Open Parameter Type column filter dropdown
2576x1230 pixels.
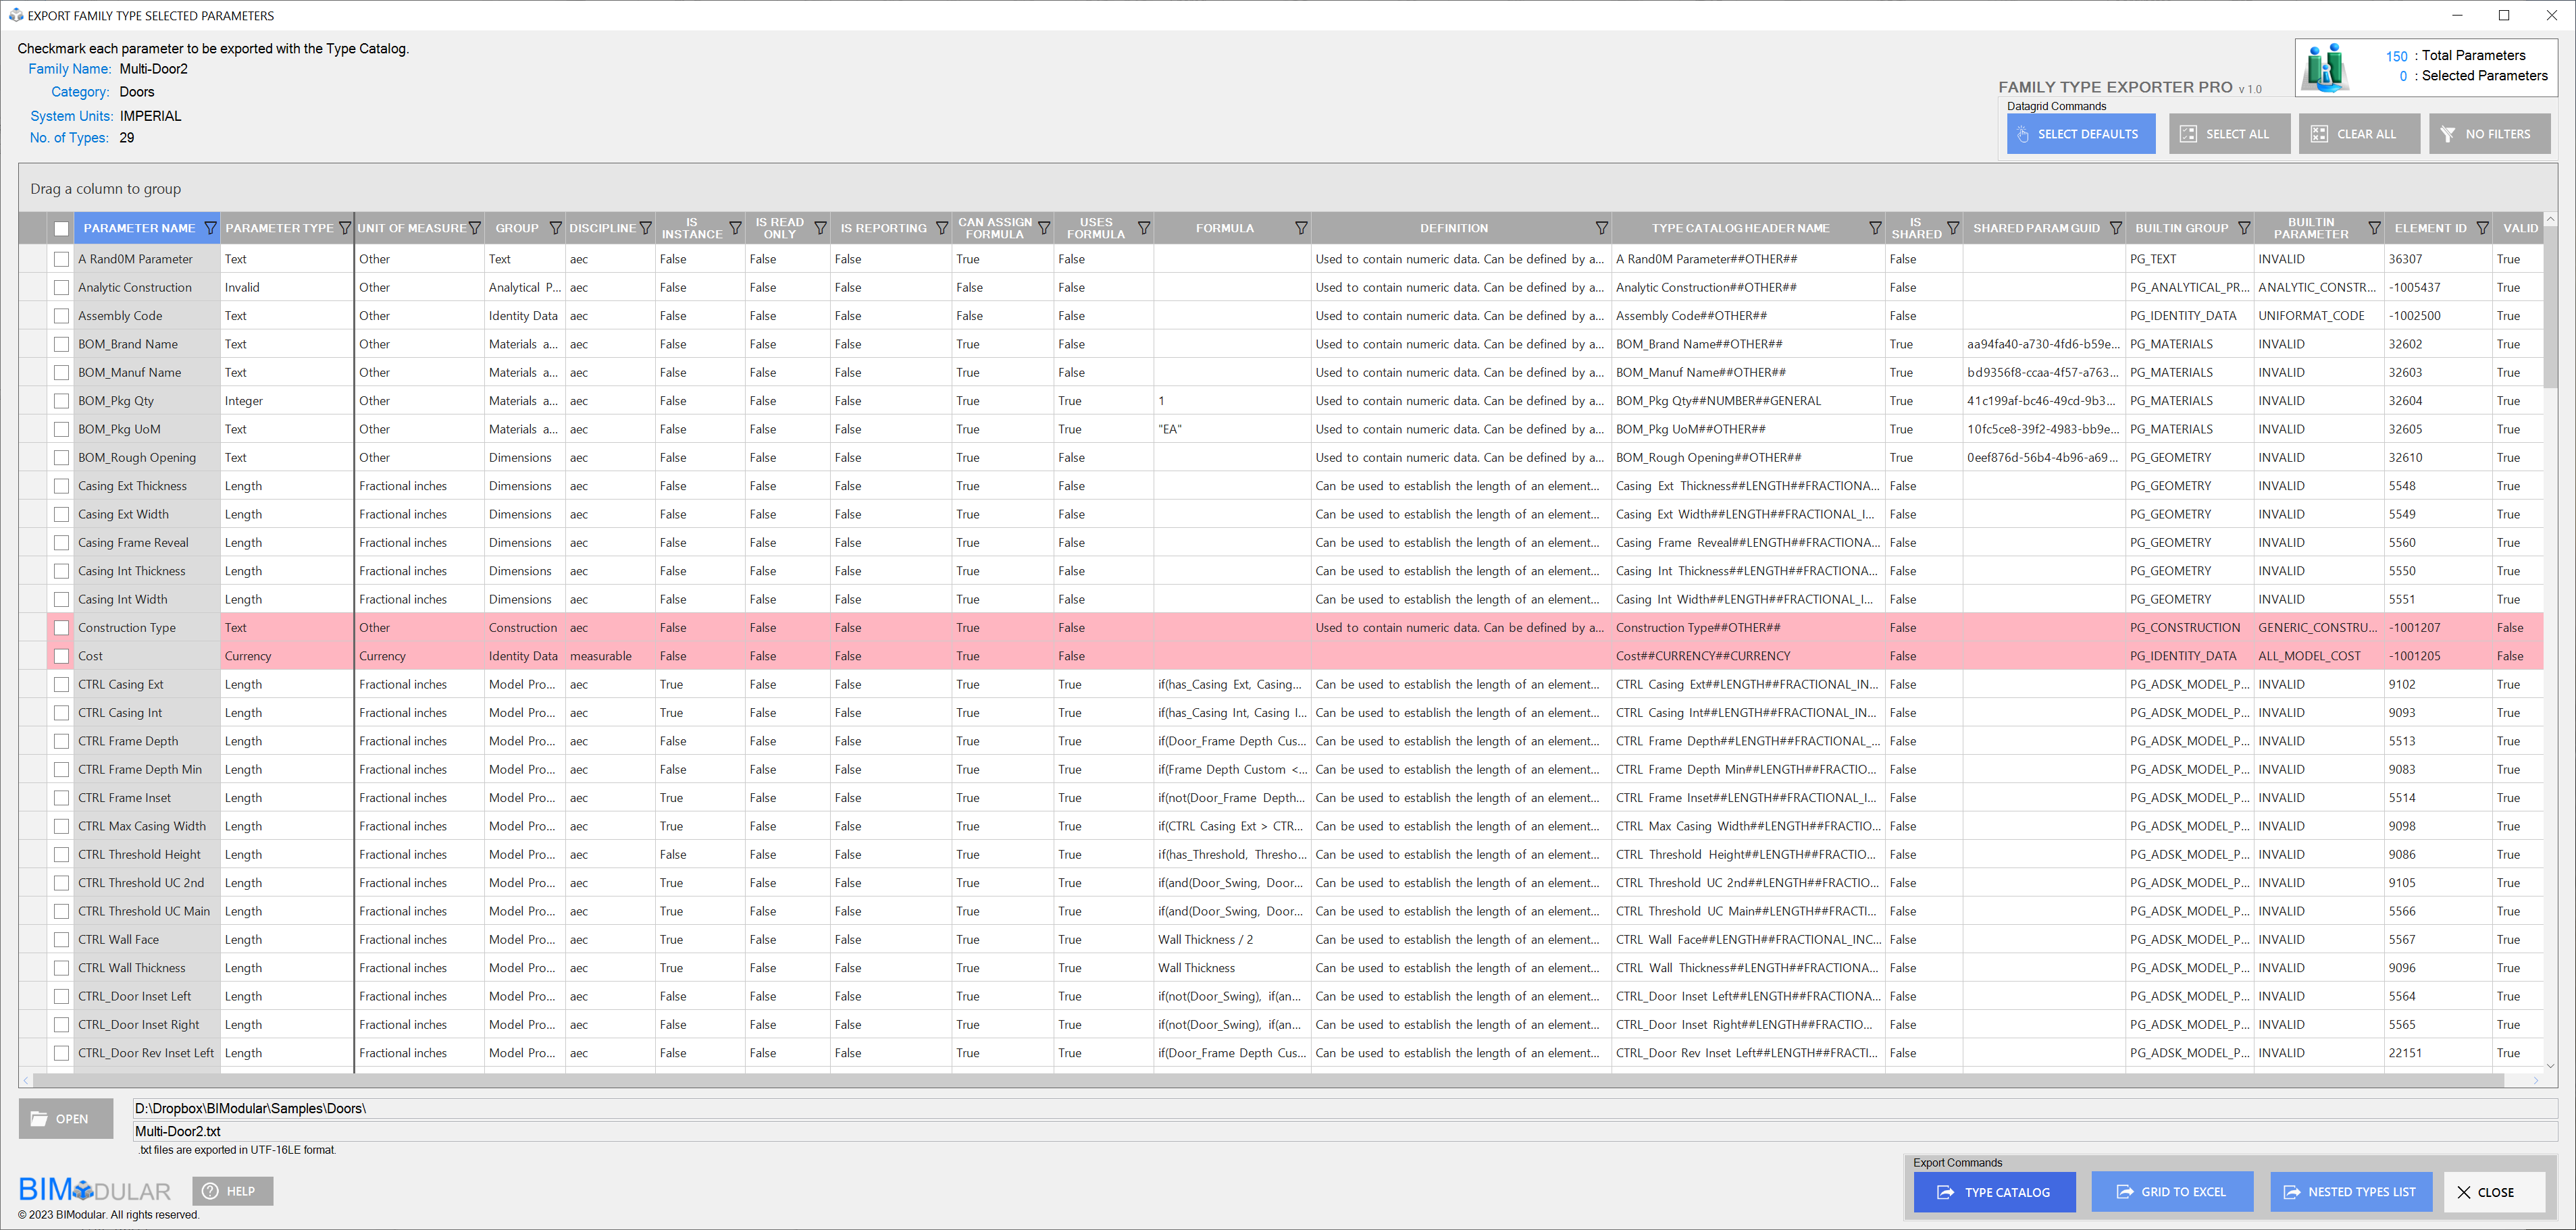(x=345, y=228)
